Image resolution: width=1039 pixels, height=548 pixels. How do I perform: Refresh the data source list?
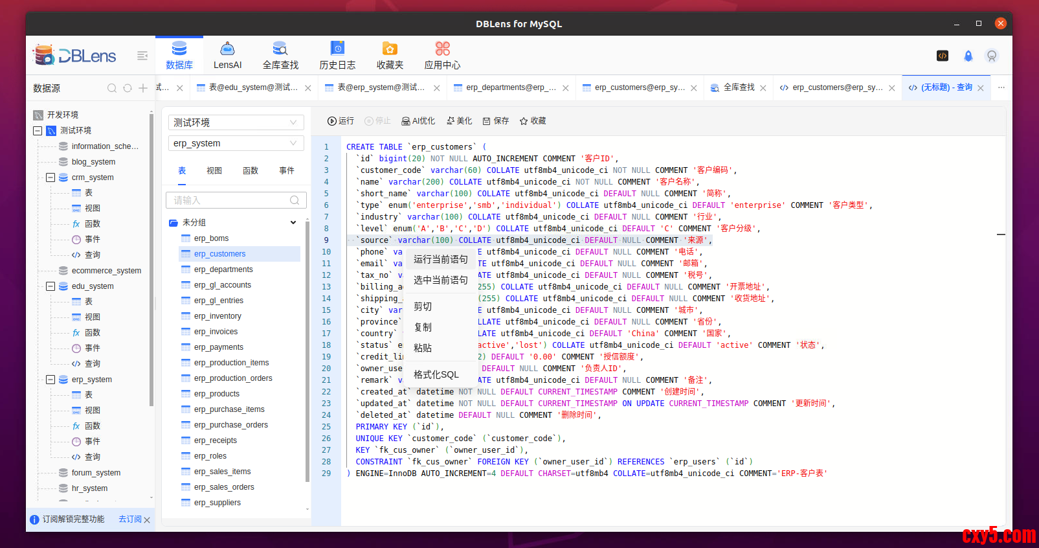(x=128, y=88)
